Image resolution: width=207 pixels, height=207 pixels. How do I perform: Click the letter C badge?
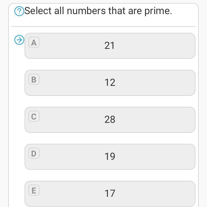point(34,116)
